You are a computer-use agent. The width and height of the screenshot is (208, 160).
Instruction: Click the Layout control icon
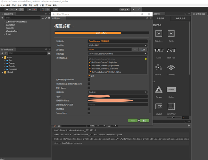[x=159, y=107]
